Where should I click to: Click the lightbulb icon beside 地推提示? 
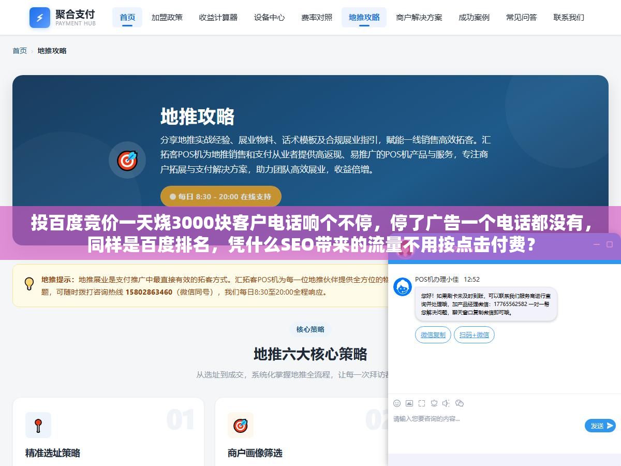pyautogui.click(x=29, y=283)
